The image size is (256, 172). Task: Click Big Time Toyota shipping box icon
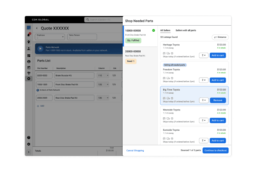pyautogui.click(x=172, y=98)
